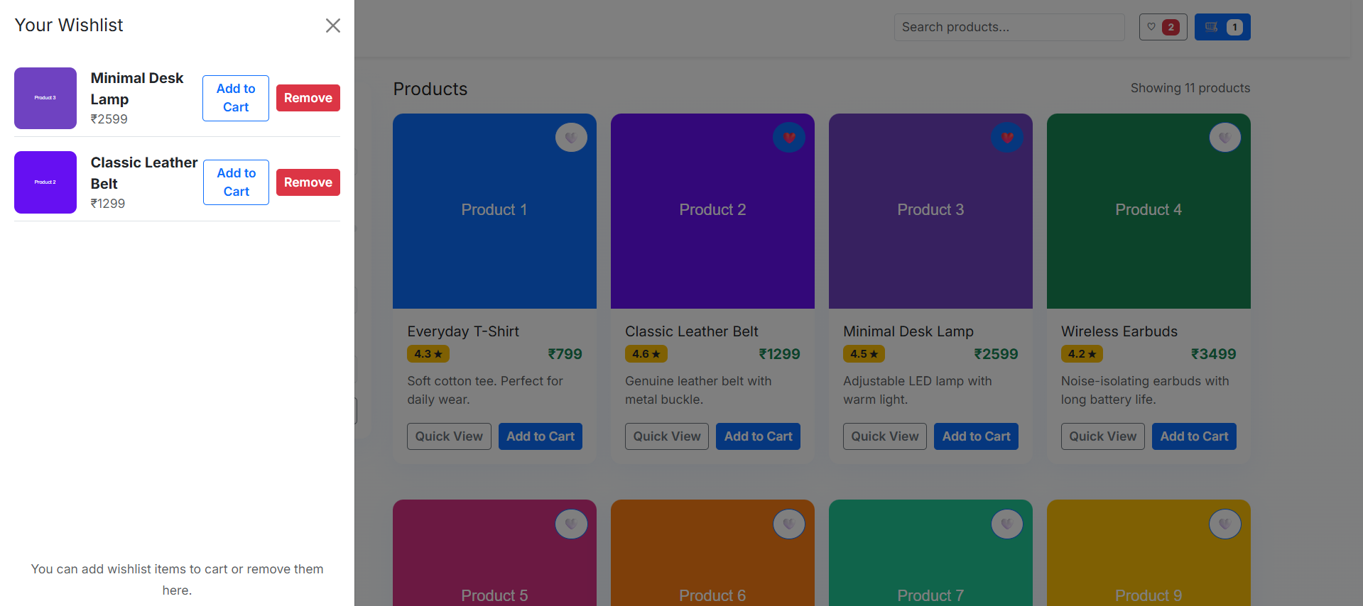This screenshot has height=606, width=1363.
Task: Click Classic Leather Belt thumbnail in wishlist
Action: (x=45, y=182)
